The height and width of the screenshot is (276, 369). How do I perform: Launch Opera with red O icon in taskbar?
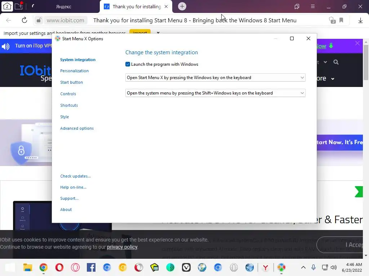(x=59, y=267)
